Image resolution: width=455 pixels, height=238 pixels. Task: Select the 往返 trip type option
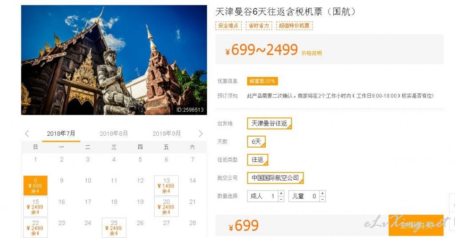point(258,160)
